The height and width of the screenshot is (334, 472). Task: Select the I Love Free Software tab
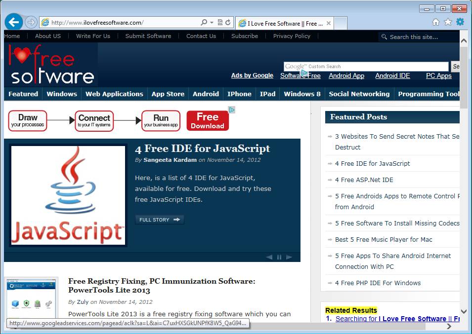[x=285, y=23]
